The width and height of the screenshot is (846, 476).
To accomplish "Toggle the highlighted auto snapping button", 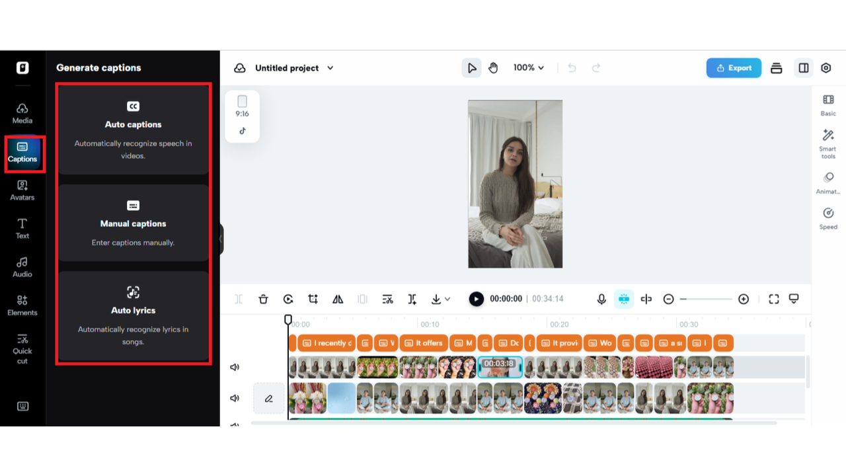I will point(624,299).
